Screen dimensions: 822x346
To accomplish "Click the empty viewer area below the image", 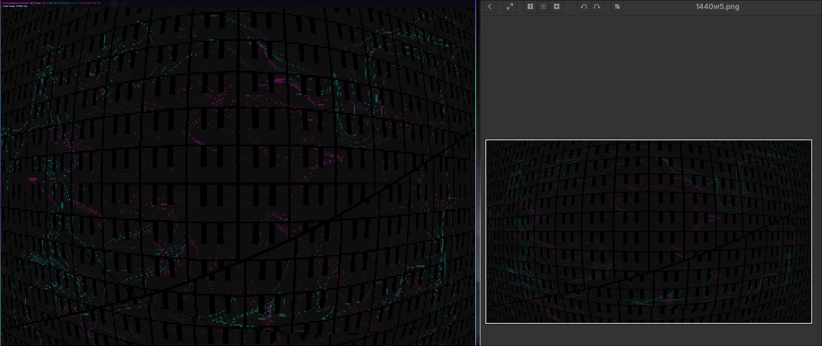I will point(648,335).
